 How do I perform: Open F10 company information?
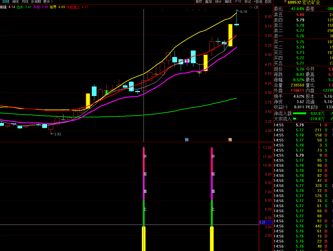(238, 2)
